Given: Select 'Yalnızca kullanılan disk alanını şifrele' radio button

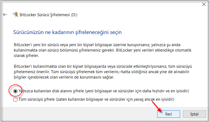Looking at the screenshot, I should click(16, 91).
